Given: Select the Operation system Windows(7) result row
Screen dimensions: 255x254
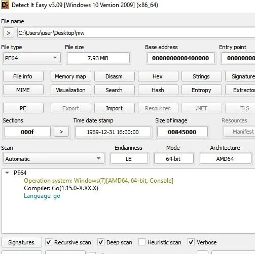Looking at the screenshot, I should click(x=98, y=181).
